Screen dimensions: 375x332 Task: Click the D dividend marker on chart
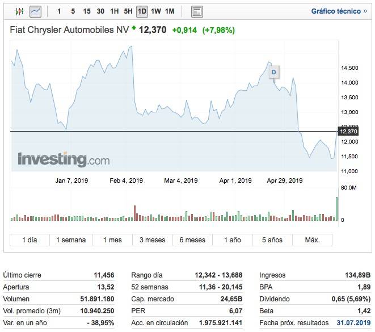[274, 72]
